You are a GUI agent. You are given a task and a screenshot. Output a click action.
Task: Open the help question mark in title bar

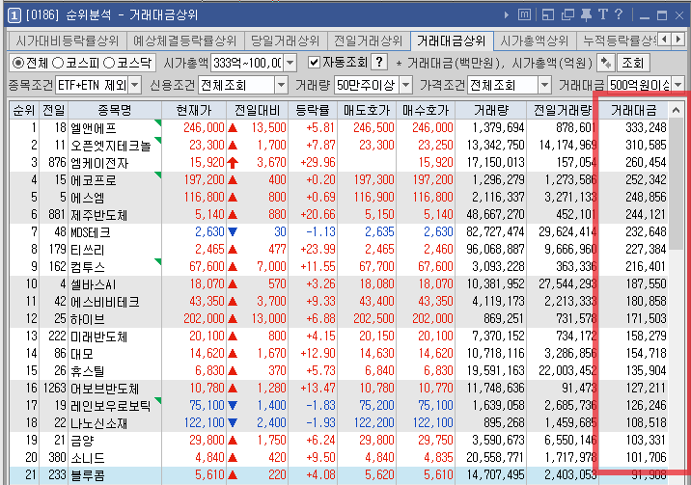(619, 14)
